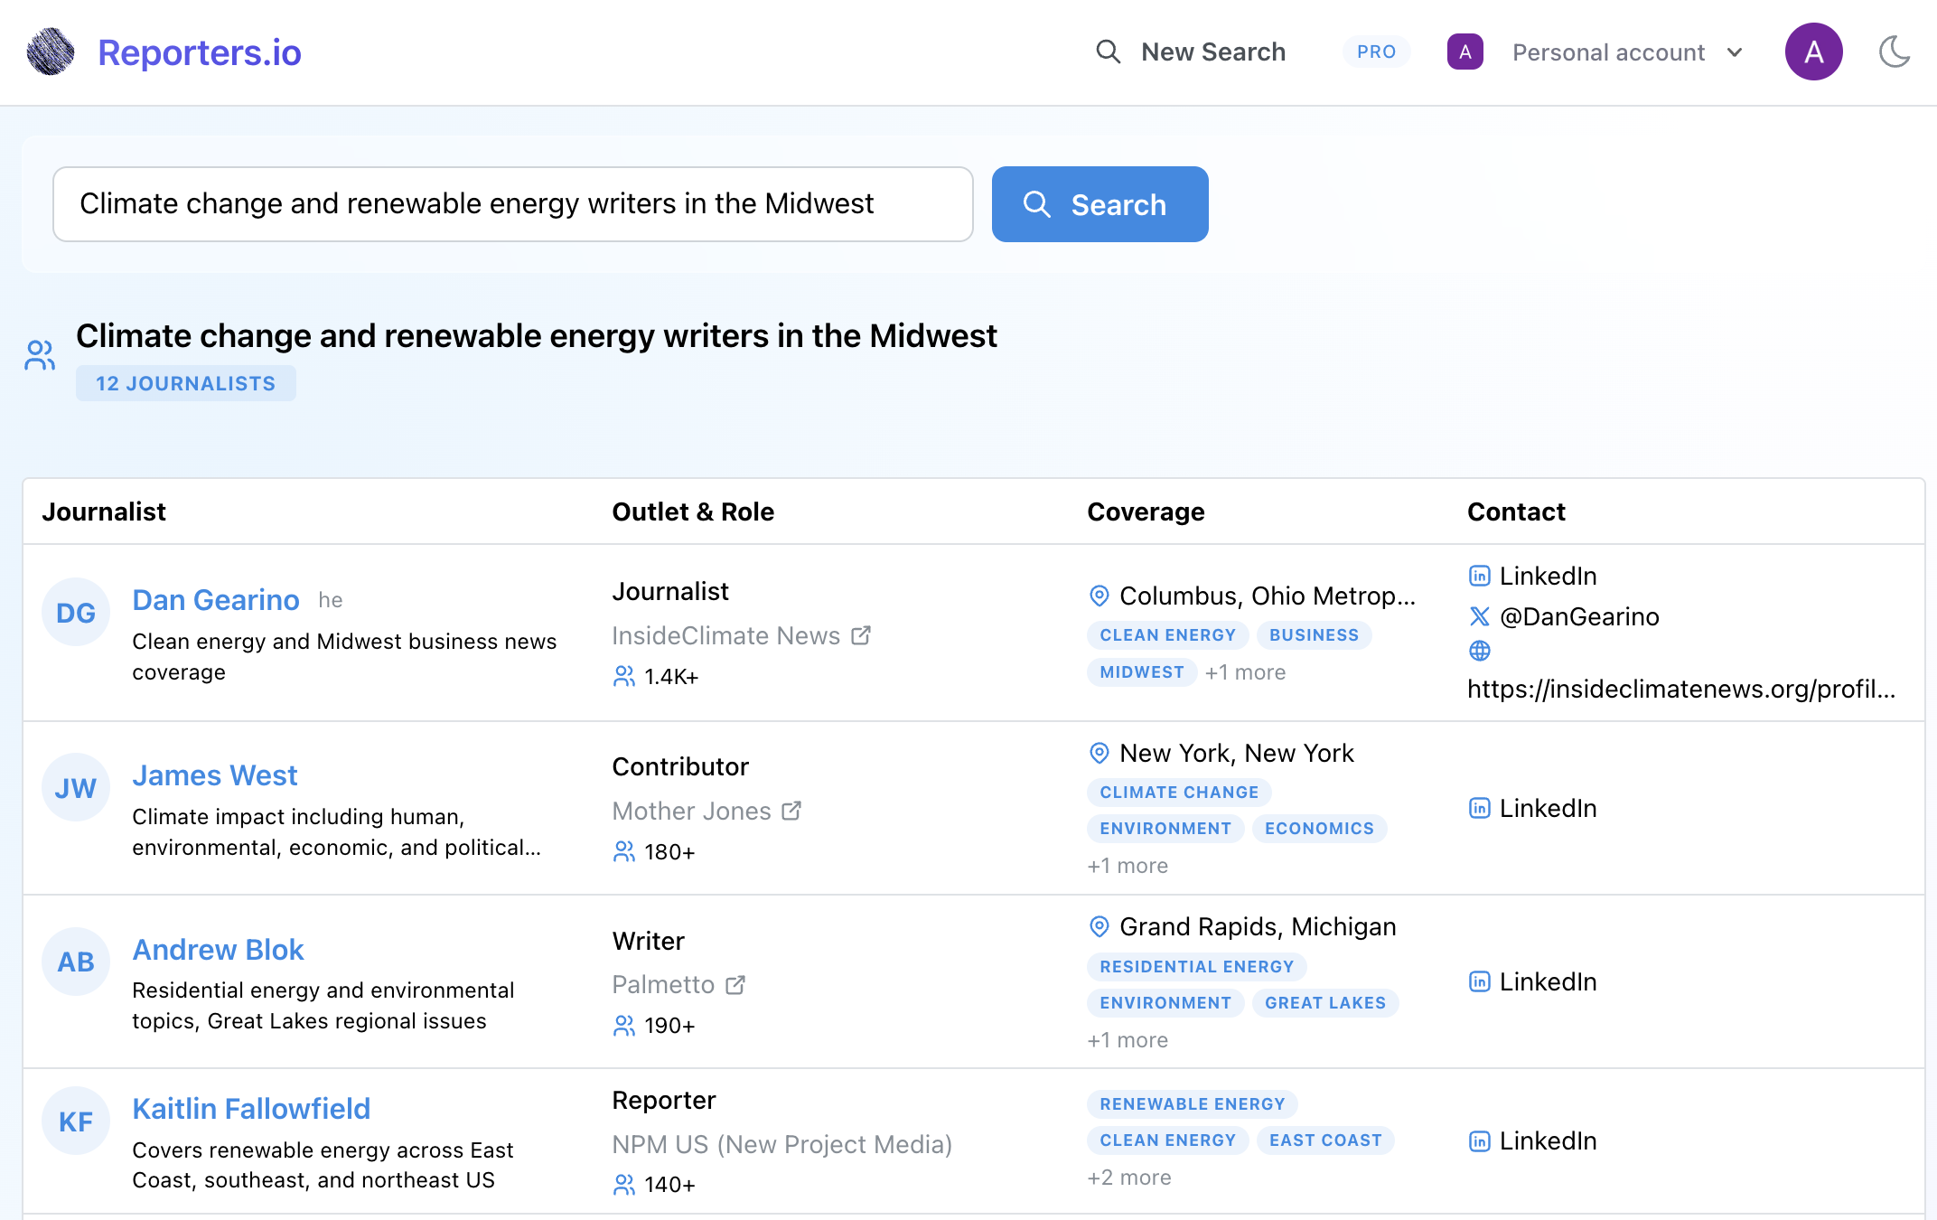Screen dimensions: 1937x1220
Task: Click the LinkedIn icon in James West's row
Action: 1479,808
